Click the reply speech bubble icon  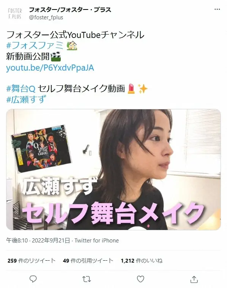coord(33,279)
